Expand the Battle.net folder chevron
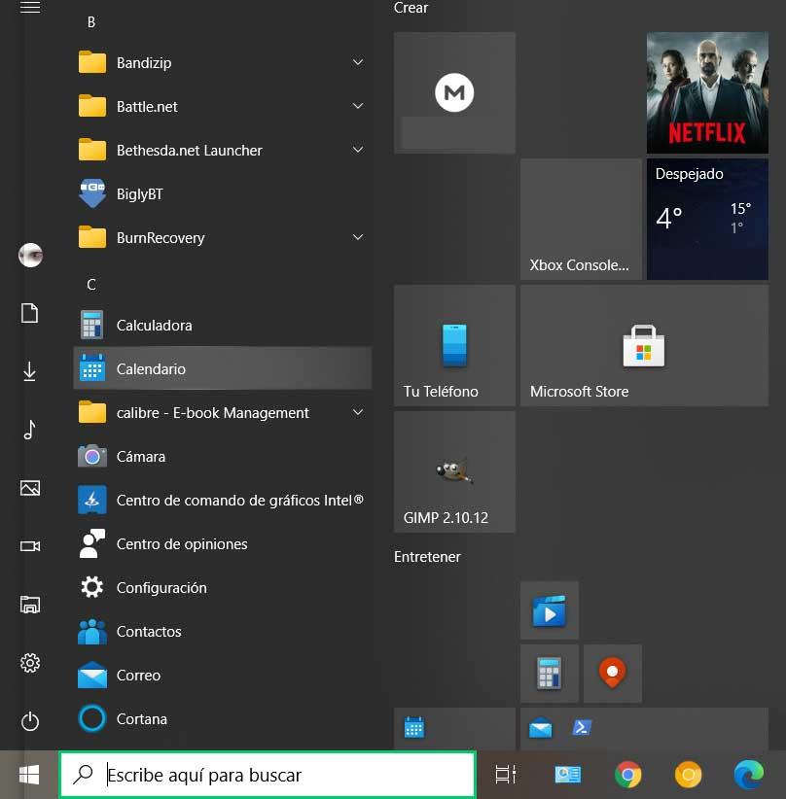The height and width of the screenshot is (799, 786). (358, 106)
